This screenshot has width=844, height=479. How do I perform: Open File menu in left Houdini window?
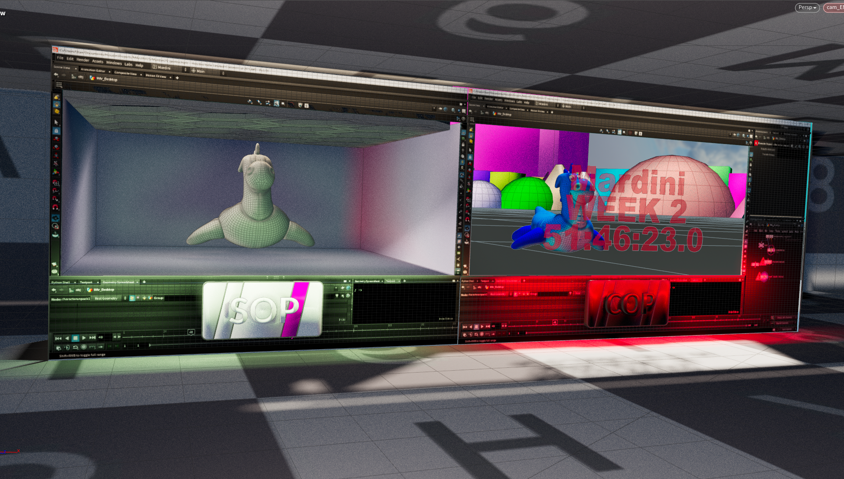click(x=60, y=58)
